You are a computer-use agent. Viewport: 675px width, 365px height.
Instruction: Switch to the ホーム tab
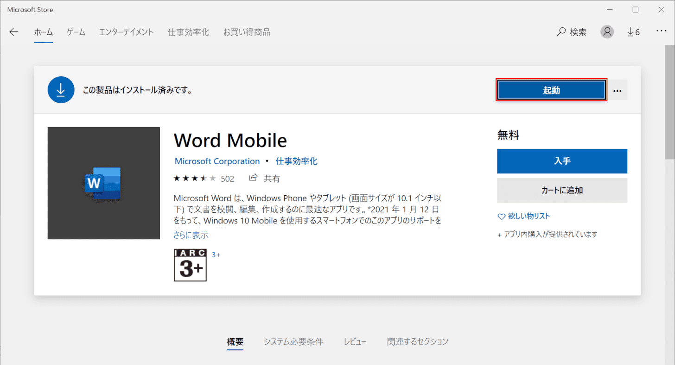(x=44, y=32)
